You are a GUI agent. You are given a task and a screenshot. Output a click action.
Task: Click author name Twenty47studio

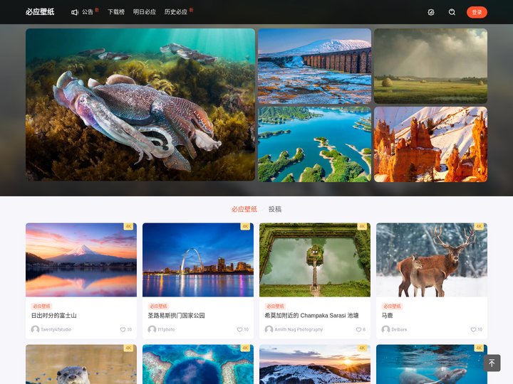[x=56, y=329]
